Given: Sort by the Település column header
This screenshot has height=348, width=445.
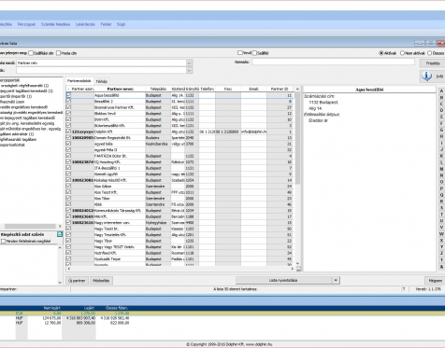Looking at the screenshot, I should (158, 89).
